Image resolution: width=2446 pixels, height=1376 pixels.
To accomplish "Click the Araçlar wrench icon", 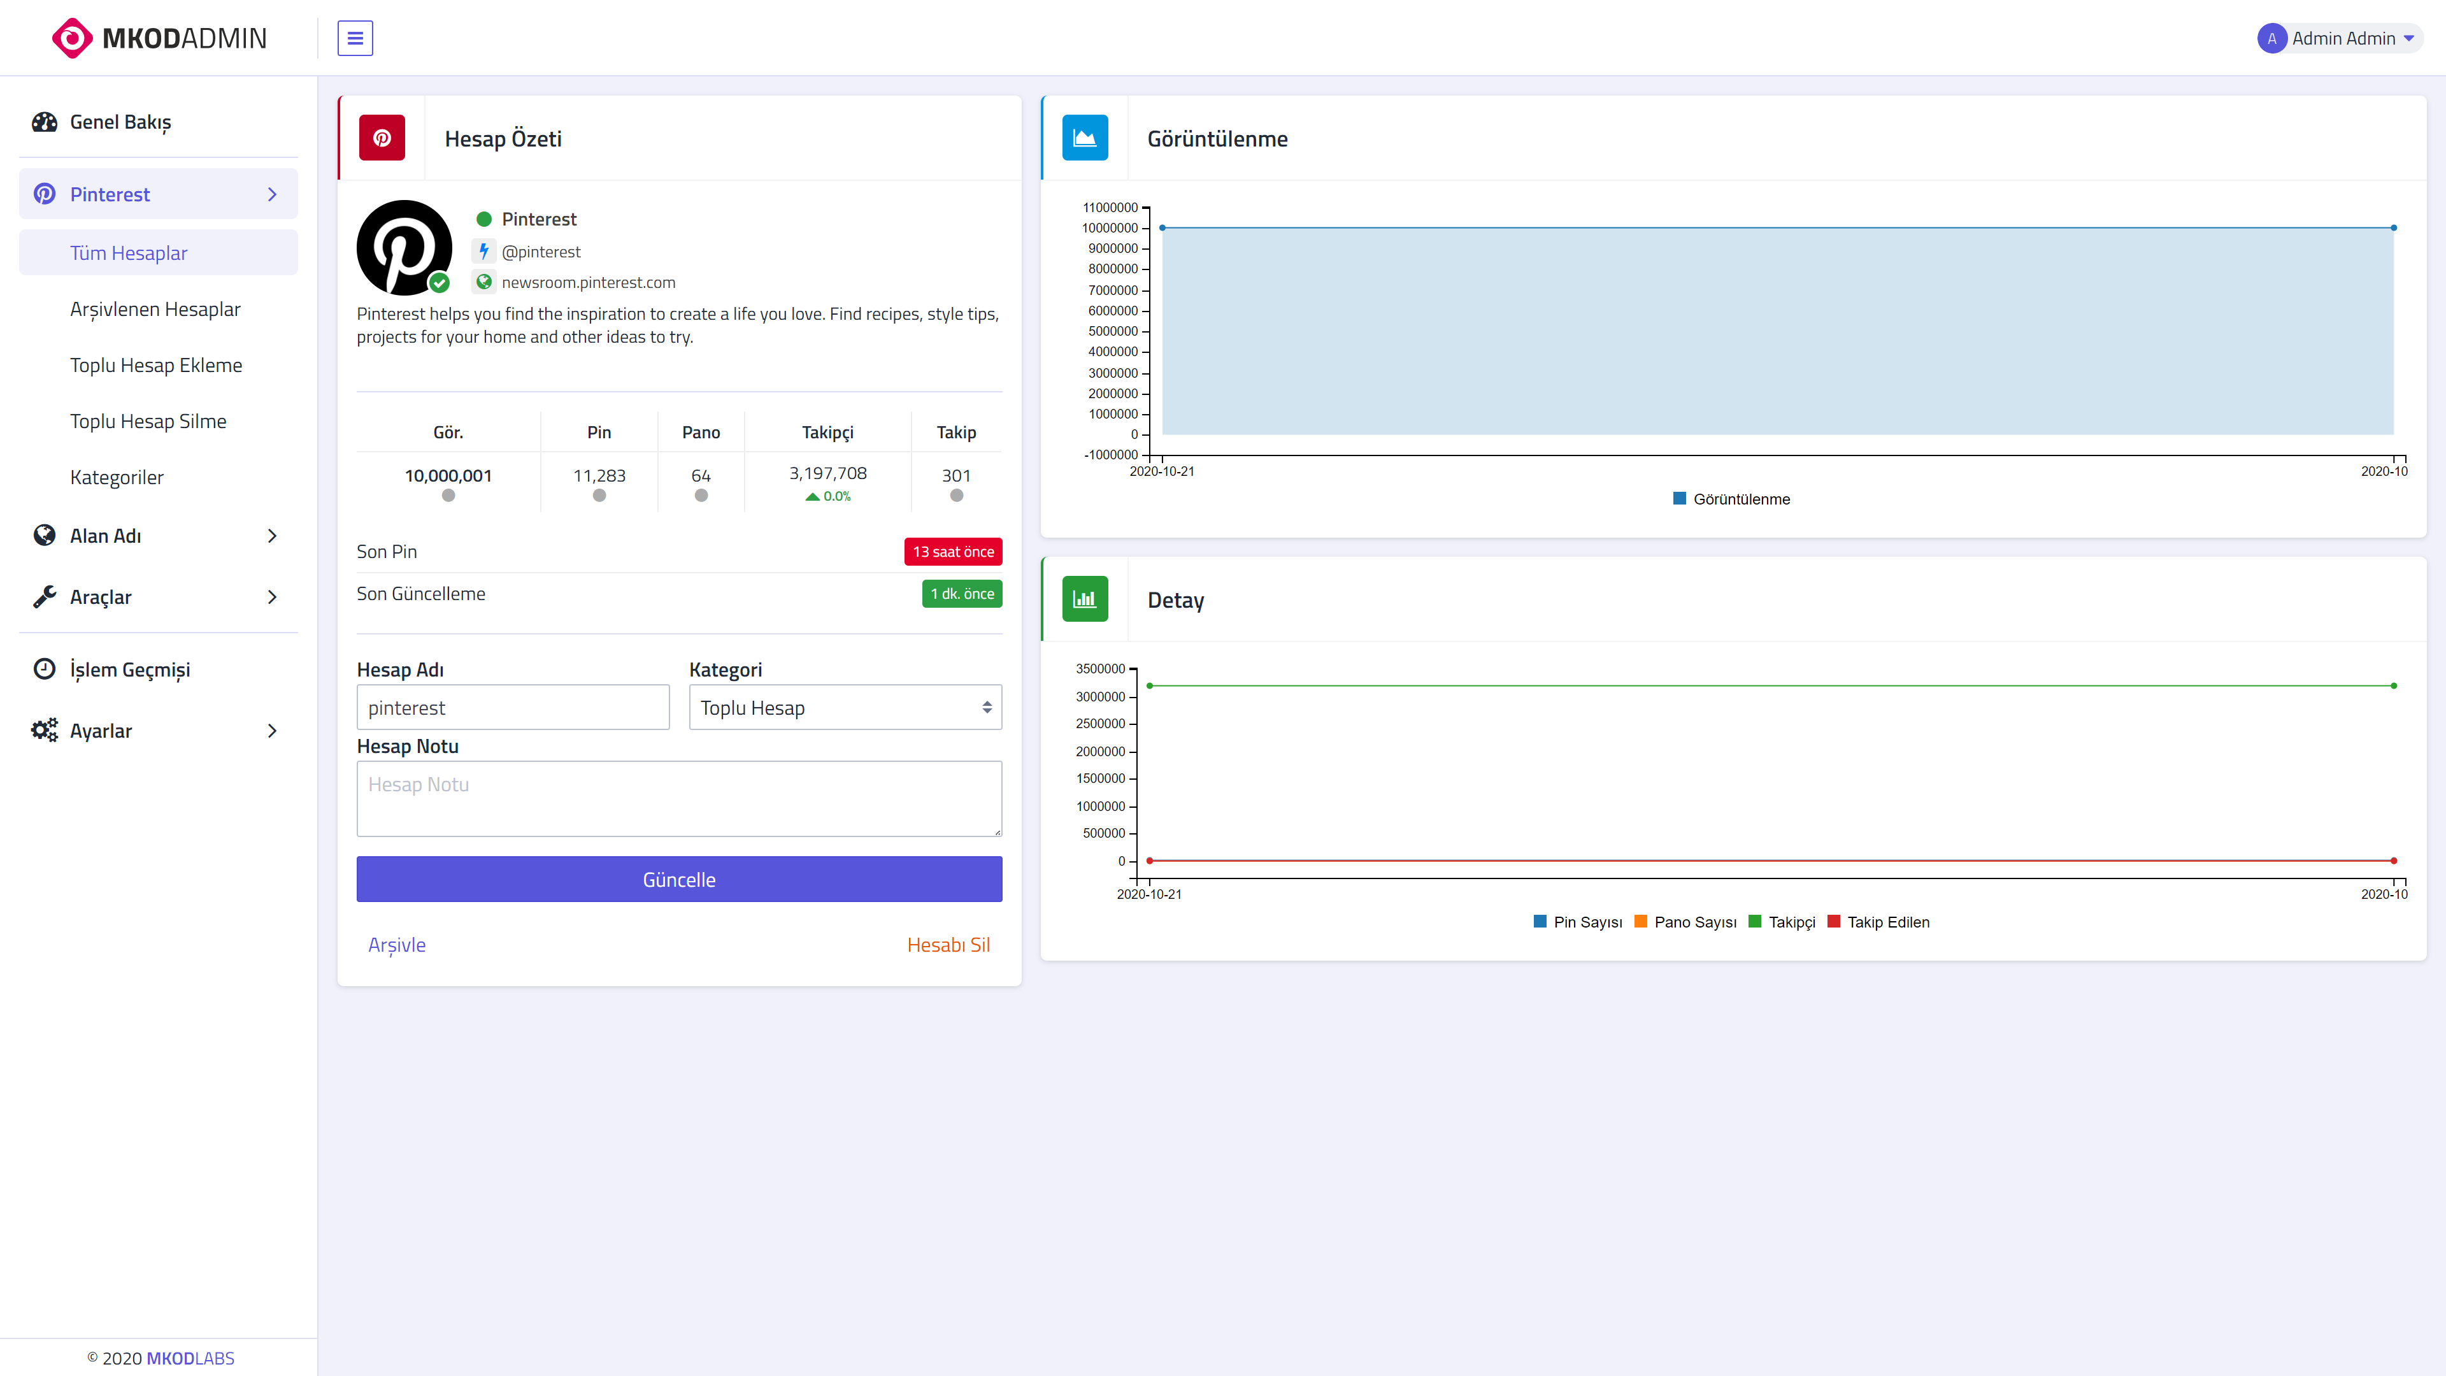I will coord(44,596).
